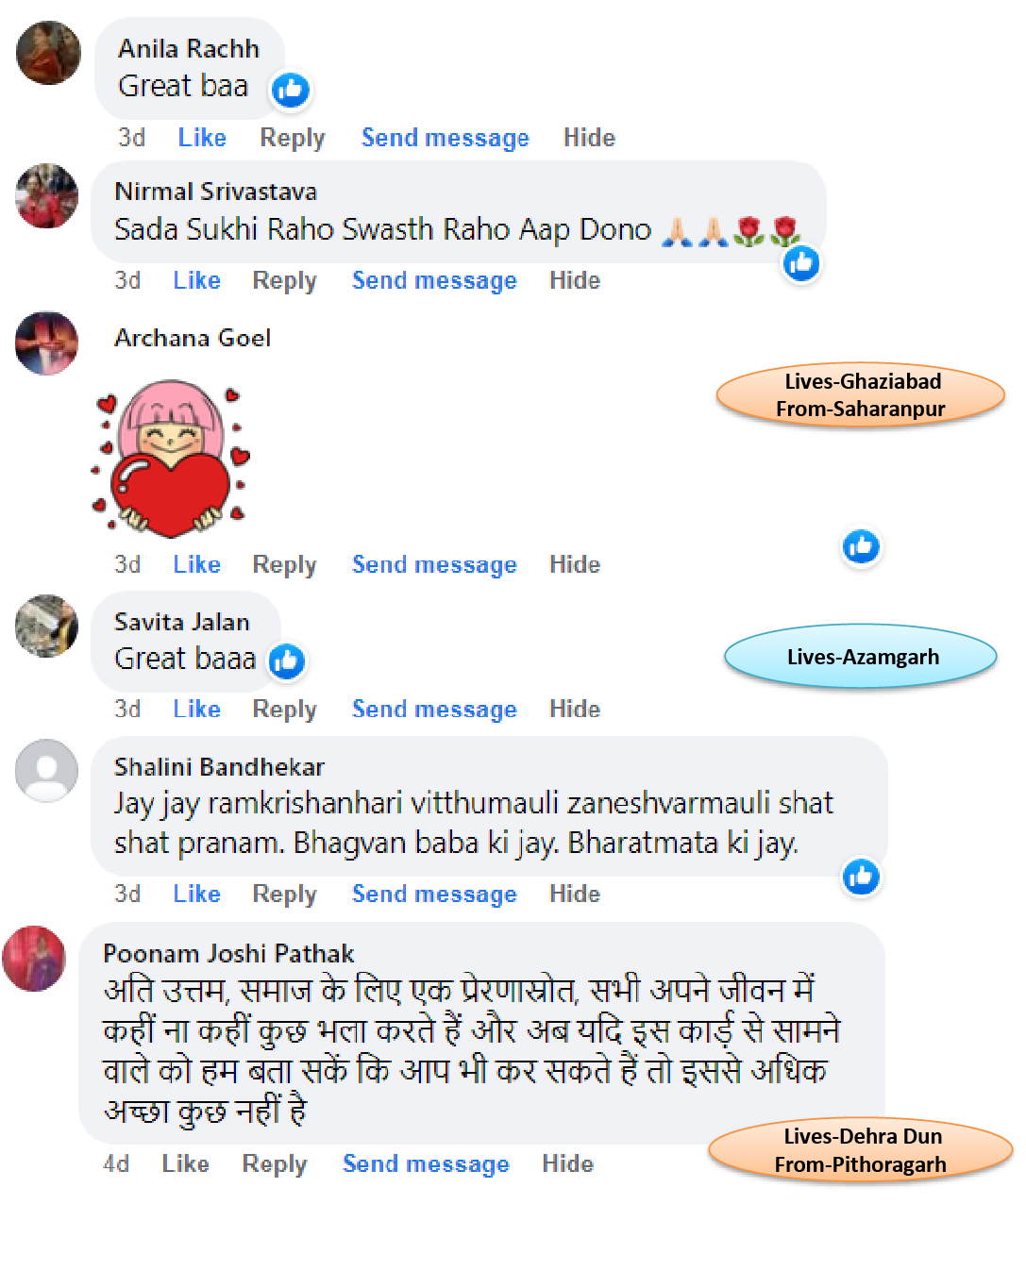Screen dimensions: 1026x1271
Task: Open Poonam Joshi Pathak's profile picture
Action: coord(34,958)
